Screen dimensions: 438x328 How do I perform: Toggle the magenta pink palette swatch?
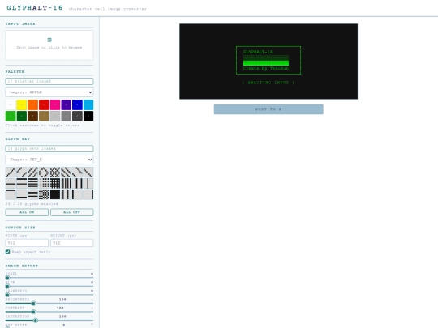coord(55,104)
